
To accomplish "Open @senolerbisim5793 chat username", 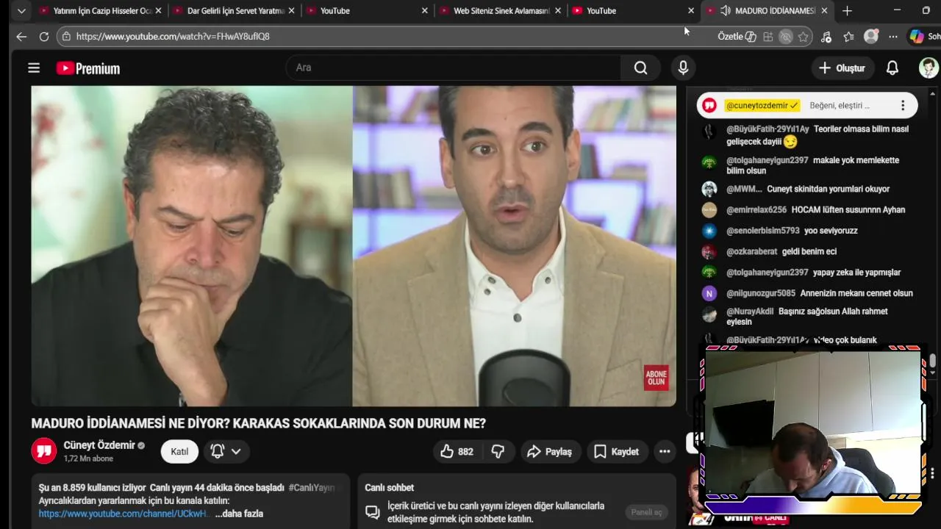I will pyautogui.click(x=762, y=230).
